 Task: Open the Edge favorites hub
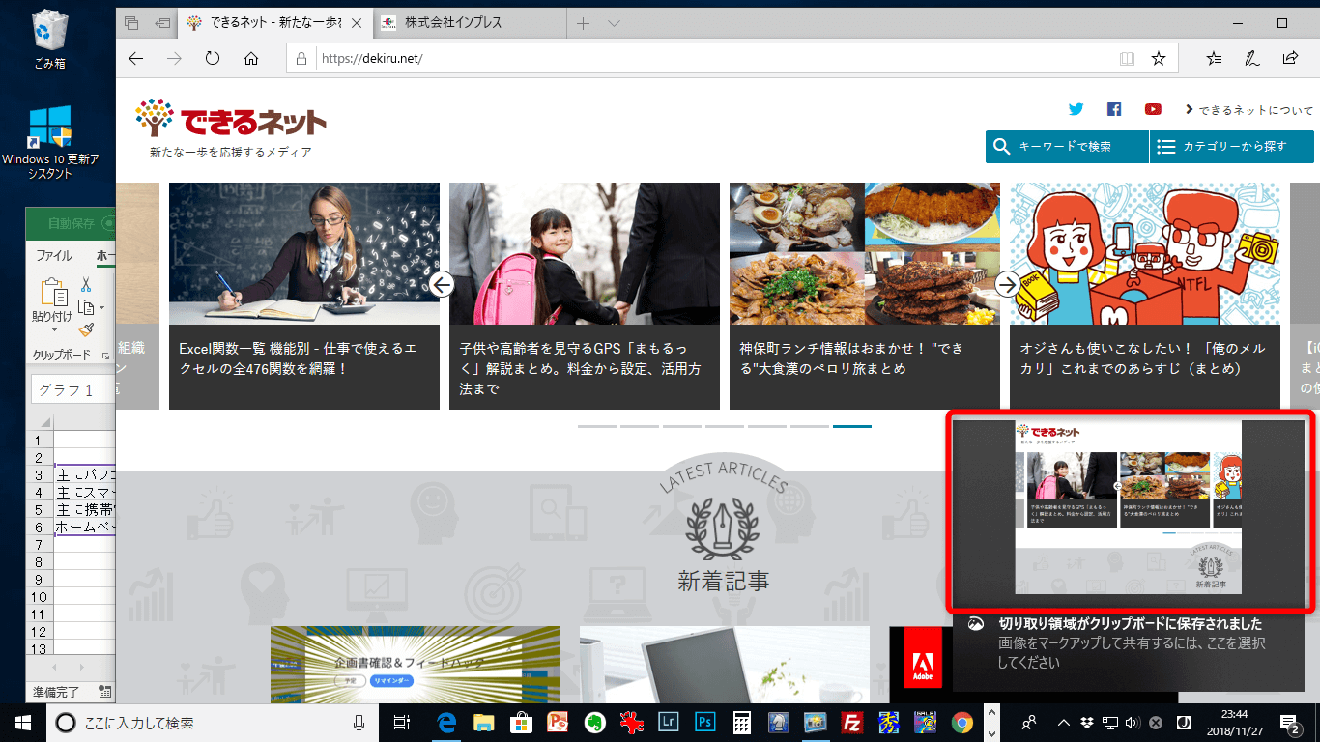1214,59
